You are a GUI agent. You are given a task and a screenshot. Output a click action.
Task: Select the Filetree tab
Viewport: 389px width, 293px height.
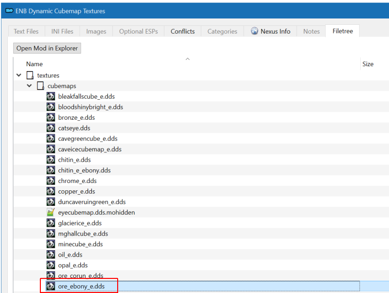click(x=343, y=31)
